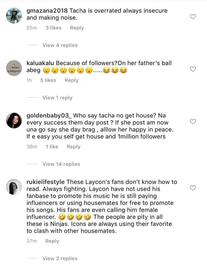View the 5 likes on kaluakalu's comment
This screenshot has width=207, height=267.
pos(48,80)
